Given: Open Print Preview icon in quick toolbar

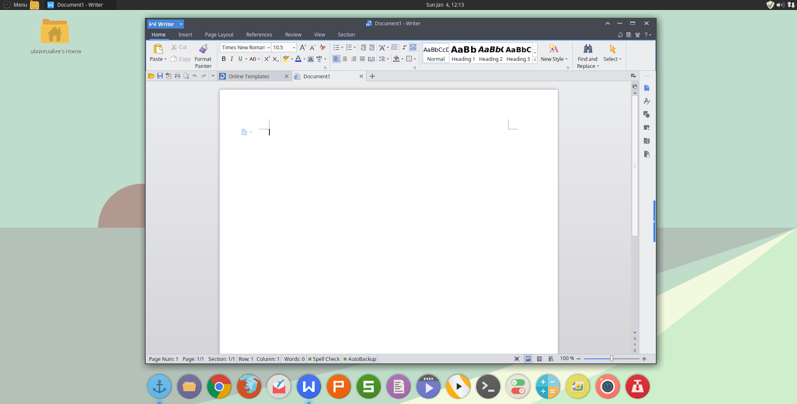Looking at the screenshot, I should tap(186, 76).
